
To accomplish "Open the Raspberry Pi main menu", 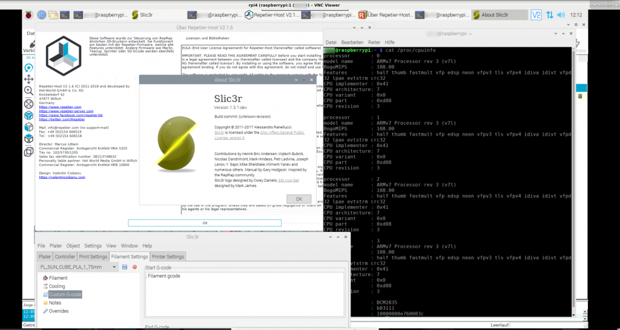I will click(x=28, y=15).
